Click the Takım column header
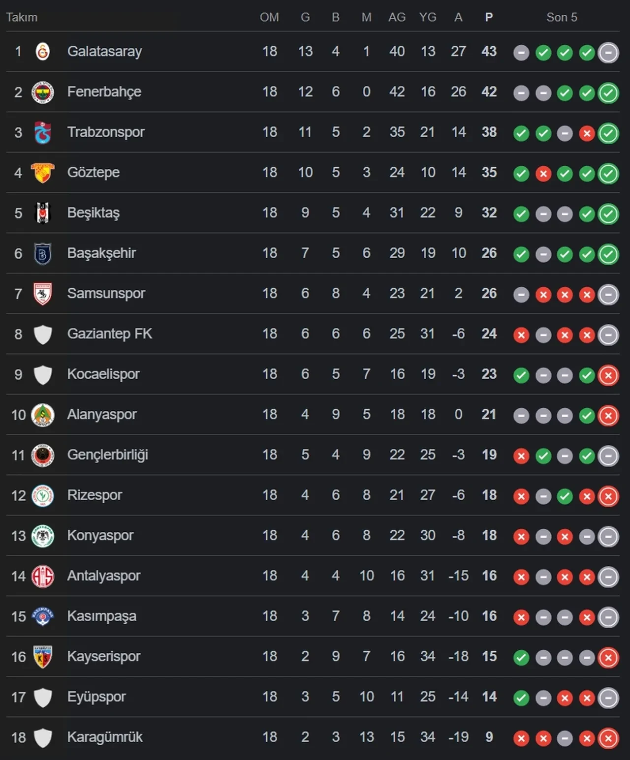The height and width of the screenshot is (760, 630). coord(22,18)
